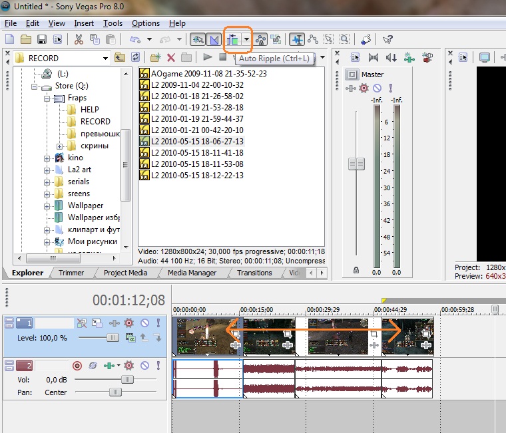506x433 pixels.
Task: Toggle the Auto Ripple toolbar button
Action: click(x=233, y=40)
